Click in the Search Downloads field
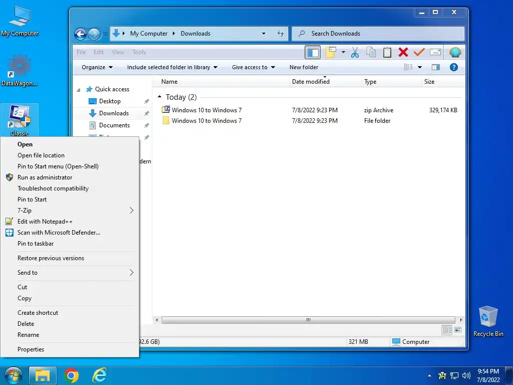The image size is (513, 385). [x=378, y=34]
